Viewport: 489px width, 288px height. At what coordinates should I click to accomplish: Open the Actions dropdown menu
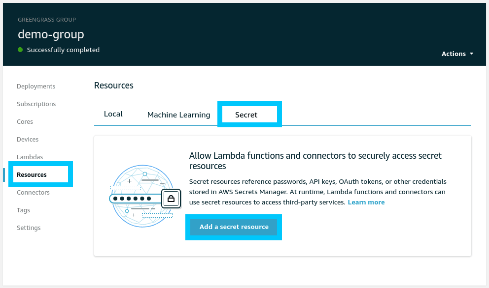457,54
